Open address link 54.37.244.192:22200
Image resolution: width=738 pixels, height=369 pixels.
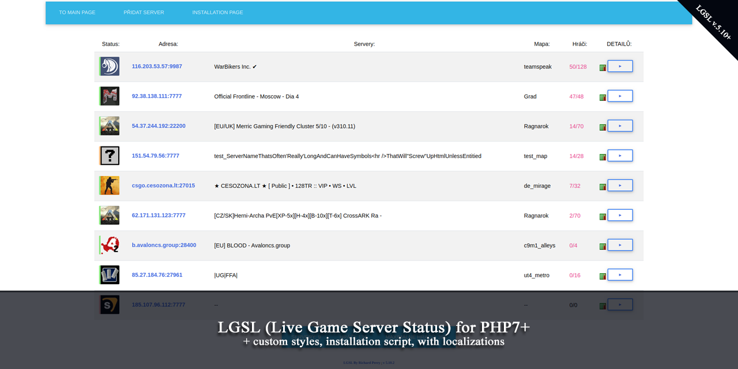159,126
